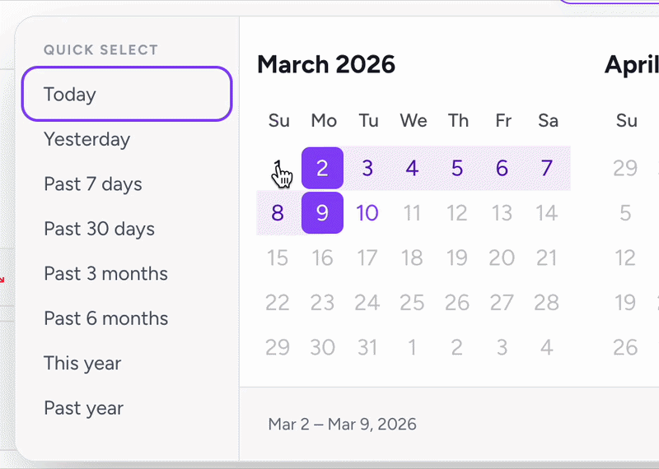Select March 5 in highlighted range
Screen dimensions: 659x469
(457, 168)
